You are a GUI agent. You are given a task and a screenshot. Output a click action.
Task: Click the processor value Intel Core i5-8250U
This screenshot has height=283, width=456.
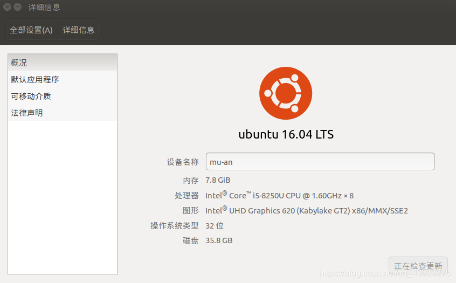(x=279, y=196)
